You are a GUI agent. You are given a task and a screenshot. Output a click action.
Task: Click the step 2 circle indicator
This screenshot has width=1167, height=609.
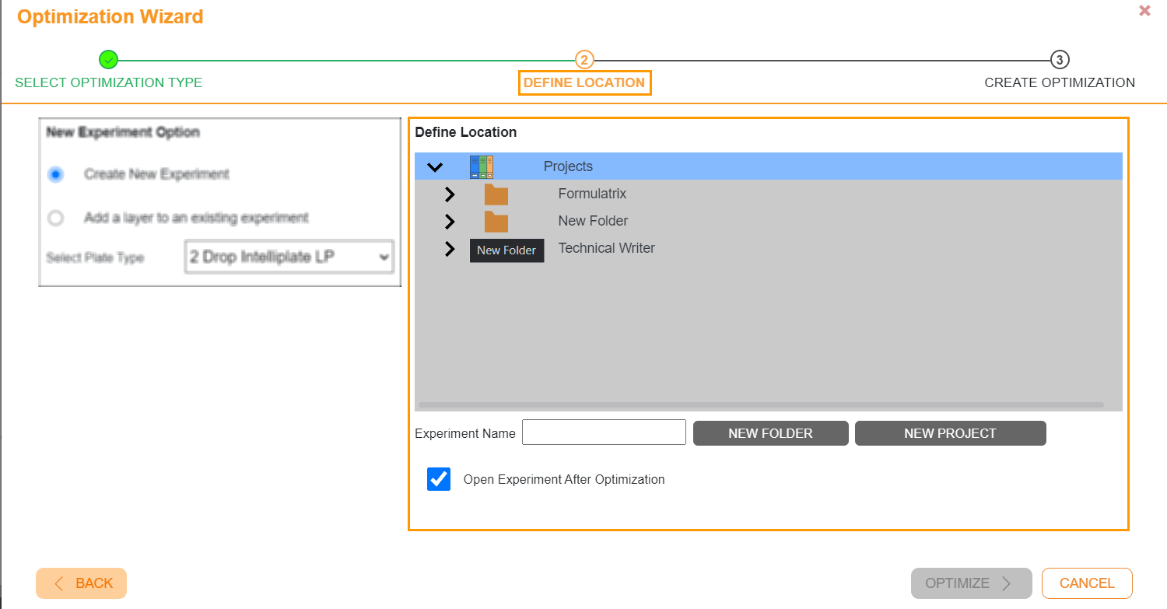tap(584, 58)
